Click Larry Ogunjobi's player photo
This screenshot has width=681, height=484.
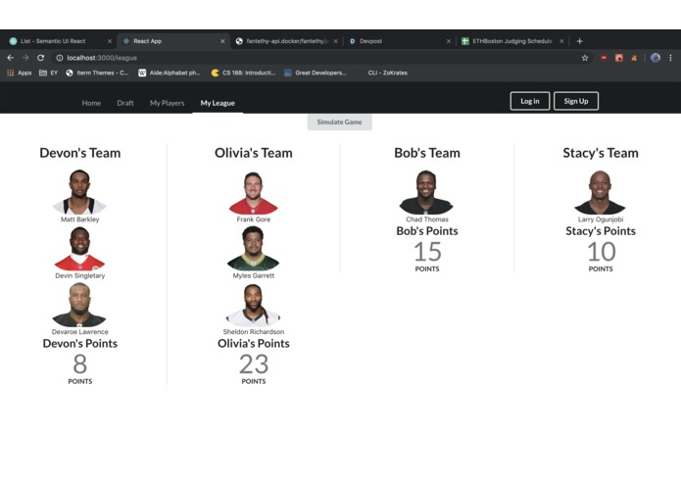(601, 192)
